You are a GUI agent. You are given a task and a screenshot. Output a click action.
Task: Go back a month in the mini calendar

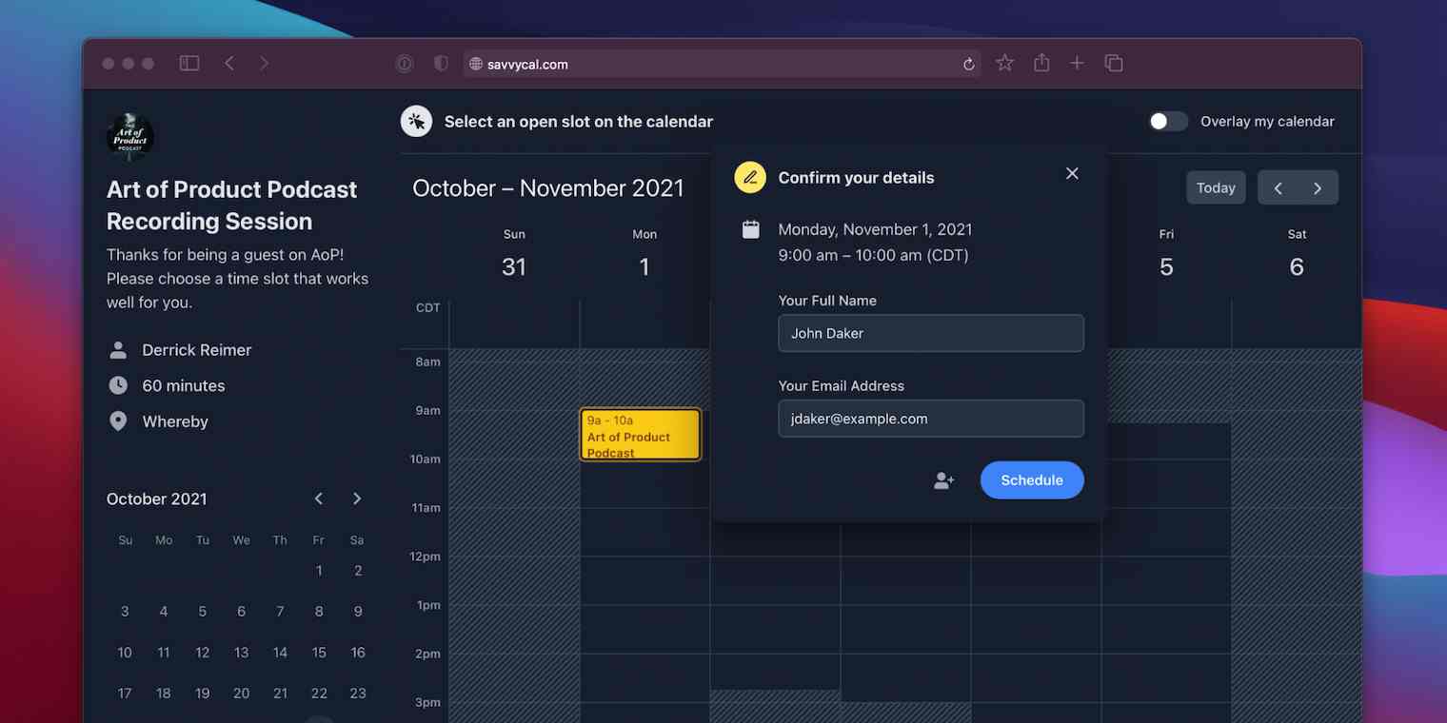pos(318,498)
